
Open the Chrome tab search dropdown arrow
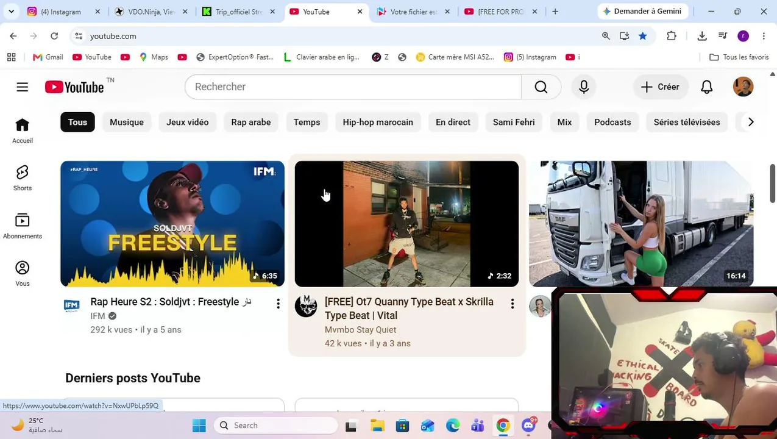tap(11, 12)
